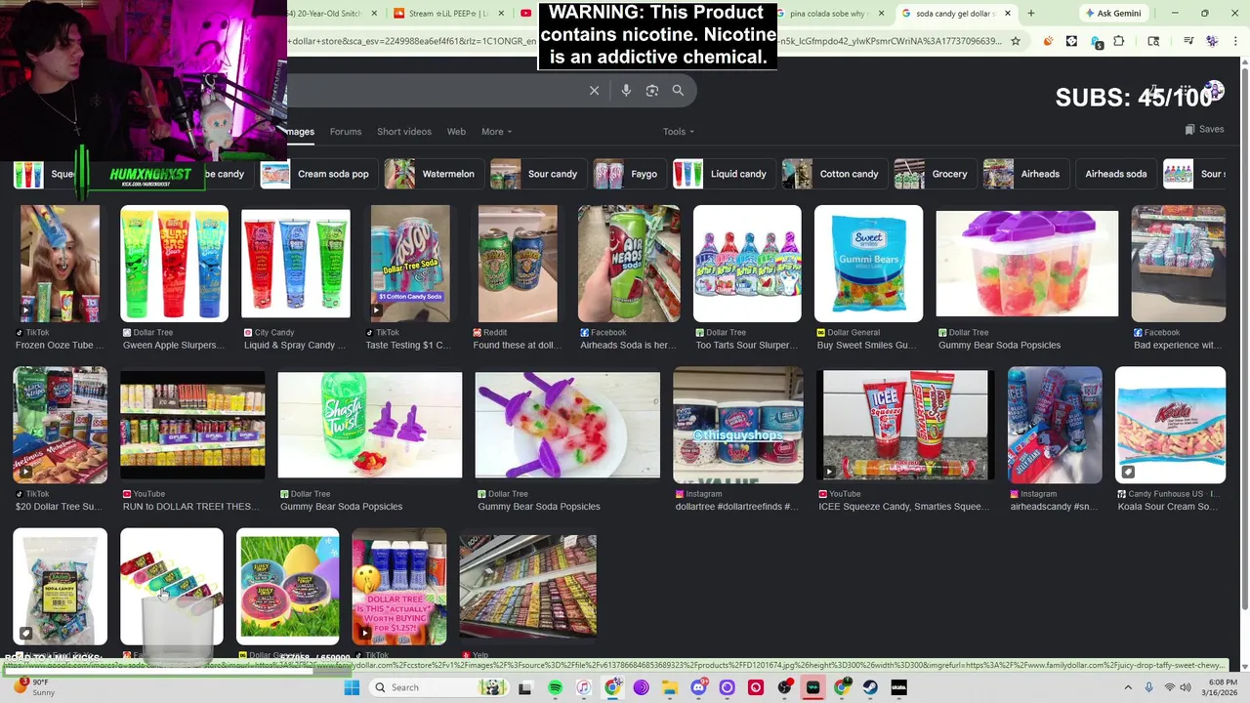Viewport: 1250px width, 703px height.
Task: Open Sweet Smiles Gummi Bears image
Action: tap(868, 264)
